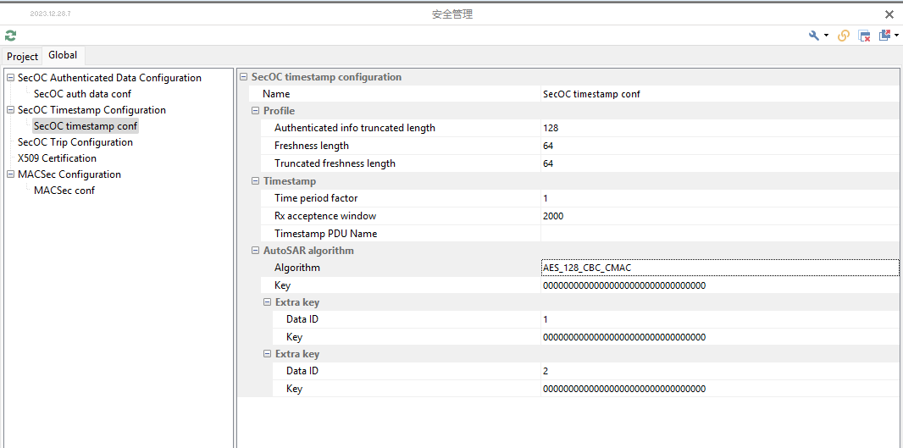Collapse the SecOC timestamp configuration property group
This screenshot has height=448, width=903.
coord(244,76)
